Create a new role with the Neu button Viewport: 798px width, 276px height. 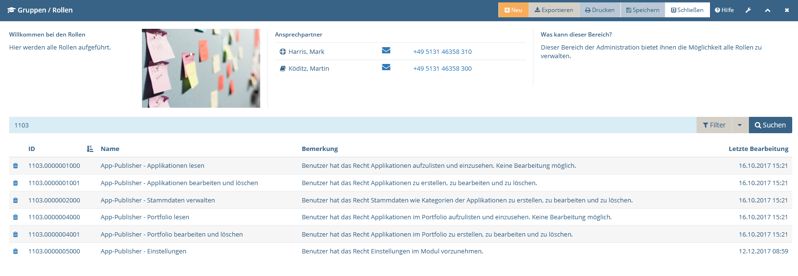(x=513, y=10)
